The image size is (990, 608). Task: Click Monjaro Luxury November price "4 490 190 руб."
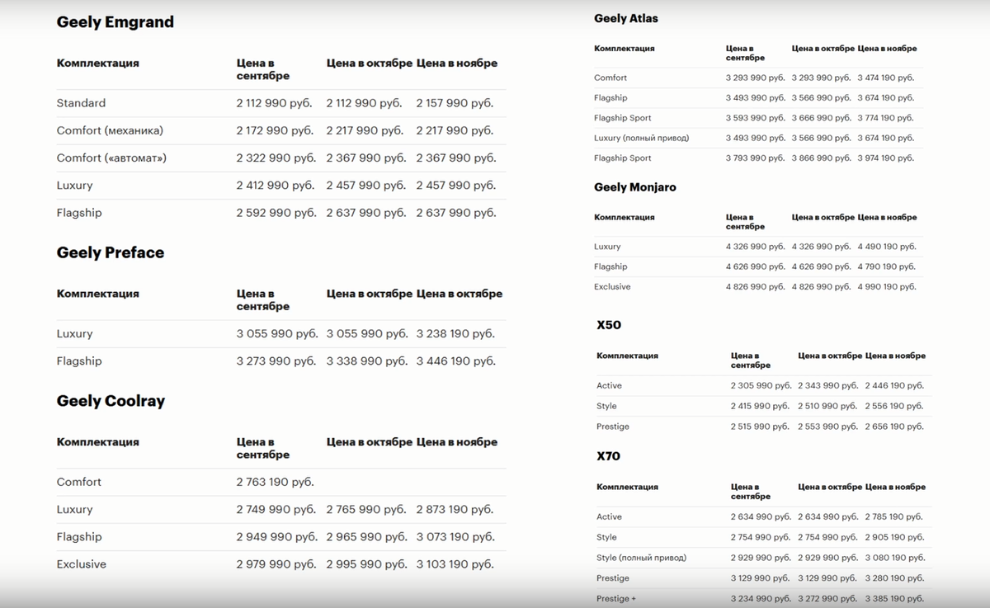(x=887, y=247)
